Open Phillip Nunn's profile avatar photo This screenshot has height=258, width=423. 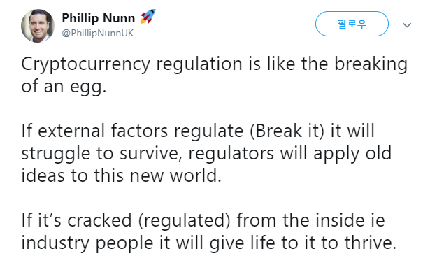(x=38, y=26)
